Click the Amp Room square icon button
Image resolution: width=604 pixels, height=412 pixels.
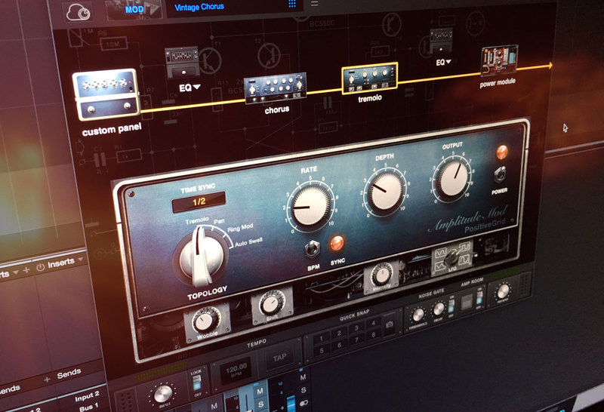[x=467, y=302]
